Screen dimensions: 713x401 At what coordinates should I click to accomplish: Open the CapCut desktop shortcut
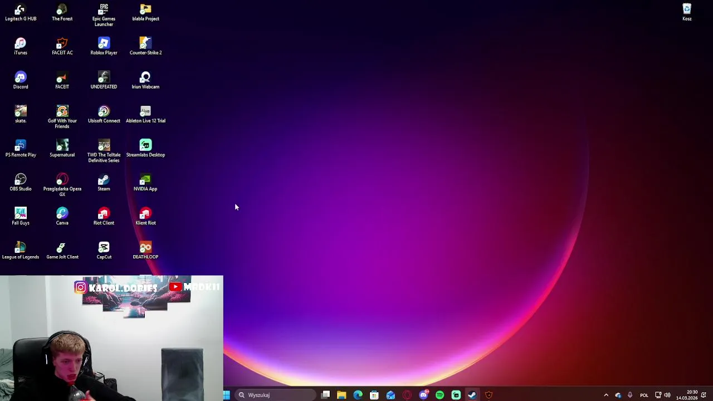tap(104, 251)
